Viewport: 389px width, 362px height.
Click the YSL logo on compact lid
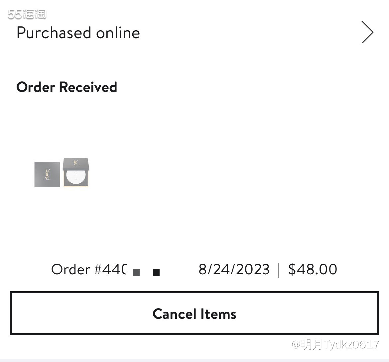click(x=75, y=163)
